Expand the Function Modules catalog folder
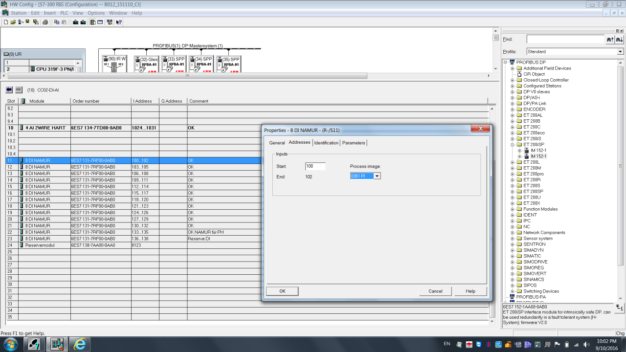Screen dimensions: 626x352 tap(513, 209)
